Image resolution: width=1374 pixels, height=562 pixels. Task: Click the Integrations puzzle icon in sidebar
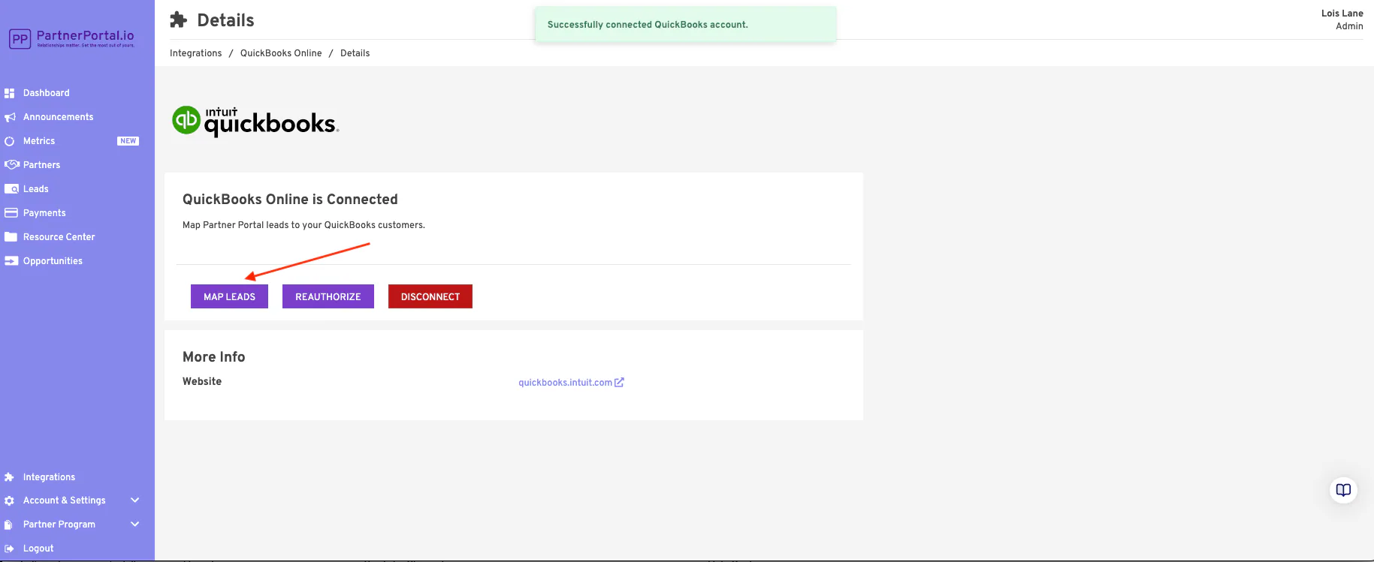click(x=10, y=477)
